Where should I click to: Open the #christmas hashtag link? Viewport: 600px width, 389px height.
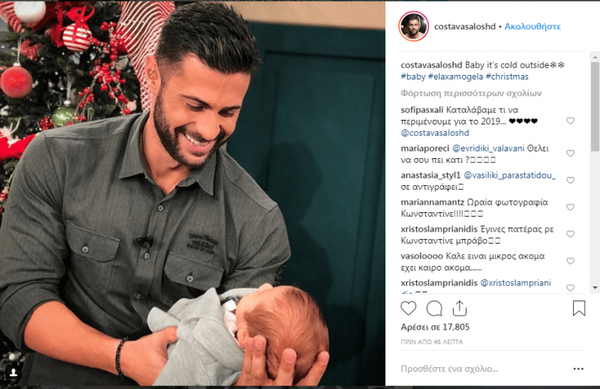pos(507,76)
